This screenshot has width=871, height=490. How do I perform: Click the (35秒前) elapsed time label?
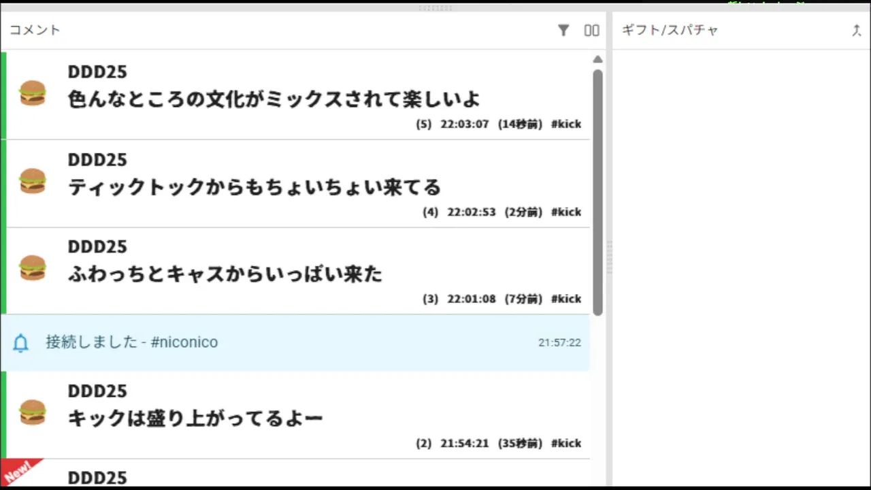pyautogui.click(x=520, y=443)
